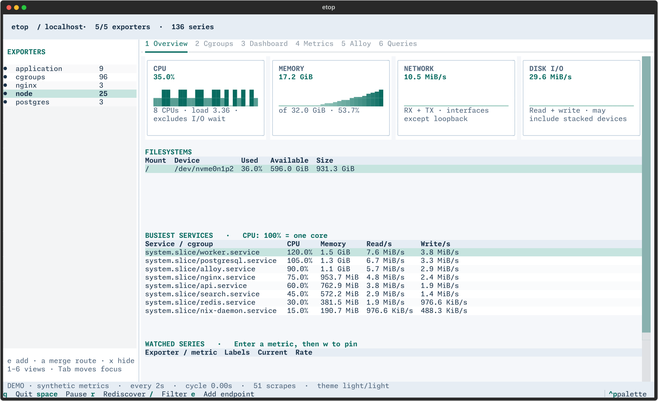This screenshot has height=401, width=658.
Task: Click the vertical scrollbar thumb
Action: 646,194
